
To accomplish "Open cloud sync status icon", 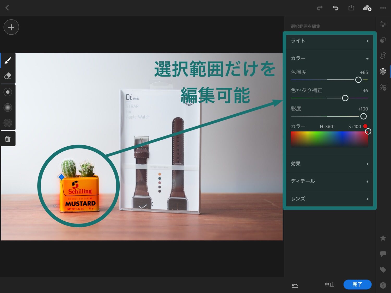I will pyautogui.click(x=367, y=8).
